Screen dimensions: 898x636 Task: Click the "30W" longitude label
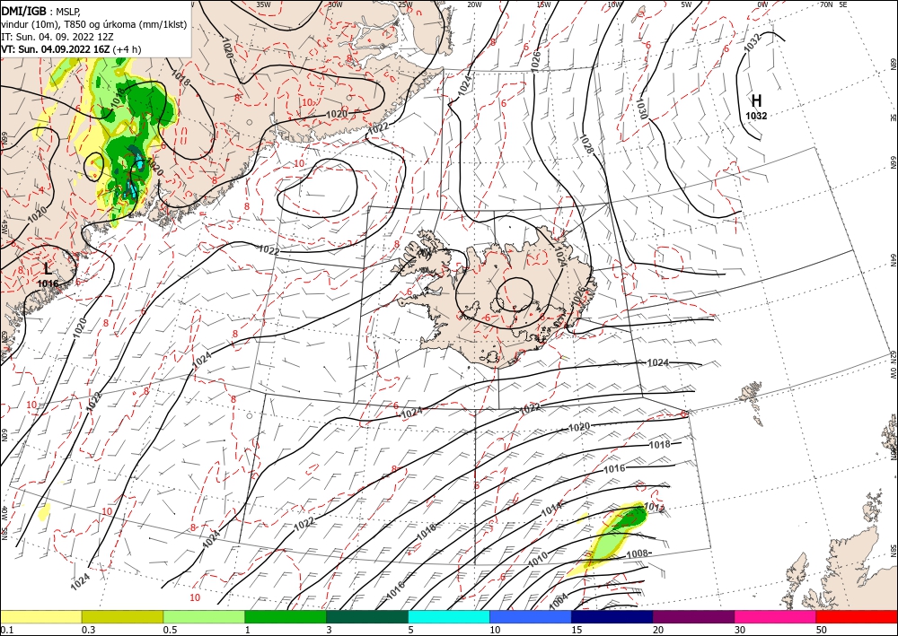335,4
